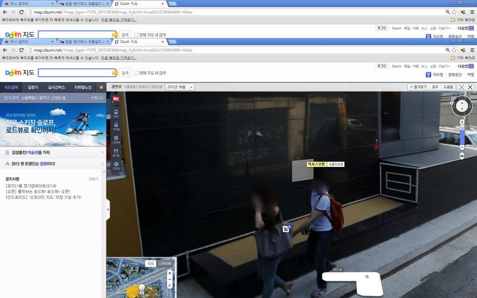Click the car icon below the zoom slider
The height and width of the screenshot is (298, 477).
462,156
